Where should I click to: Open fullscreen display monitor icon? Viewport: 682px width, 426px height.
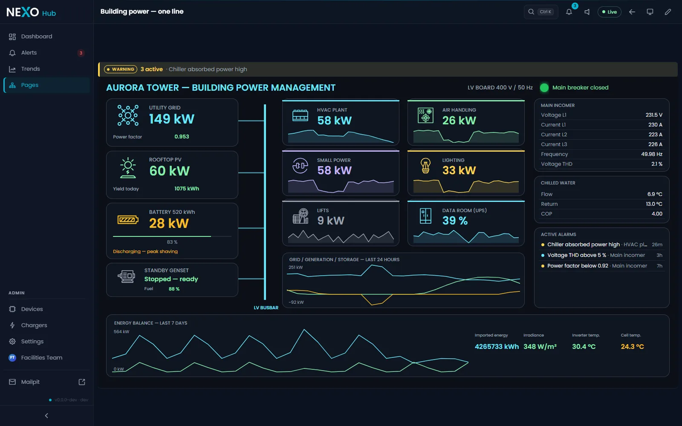[x=650, y=12]
